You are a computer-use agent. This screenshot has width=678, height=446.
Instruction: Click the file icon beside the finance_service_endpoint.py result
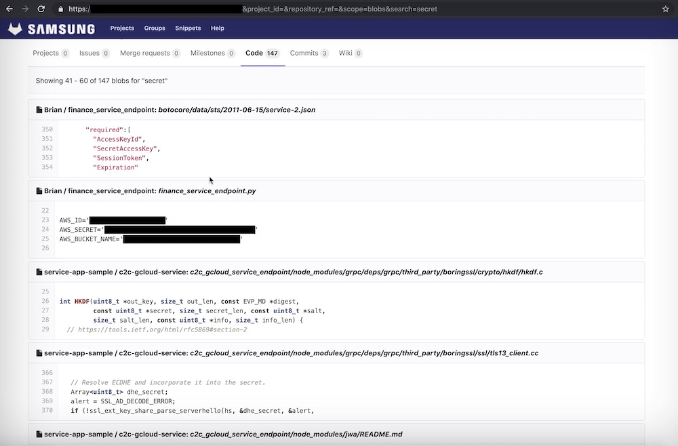click(39, 191)
